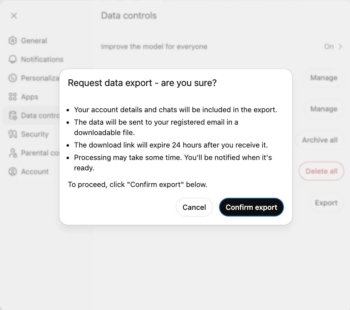This screenshot has width=350, height=310.
Task: Cancel the data export request
Action: click(194, 207)
